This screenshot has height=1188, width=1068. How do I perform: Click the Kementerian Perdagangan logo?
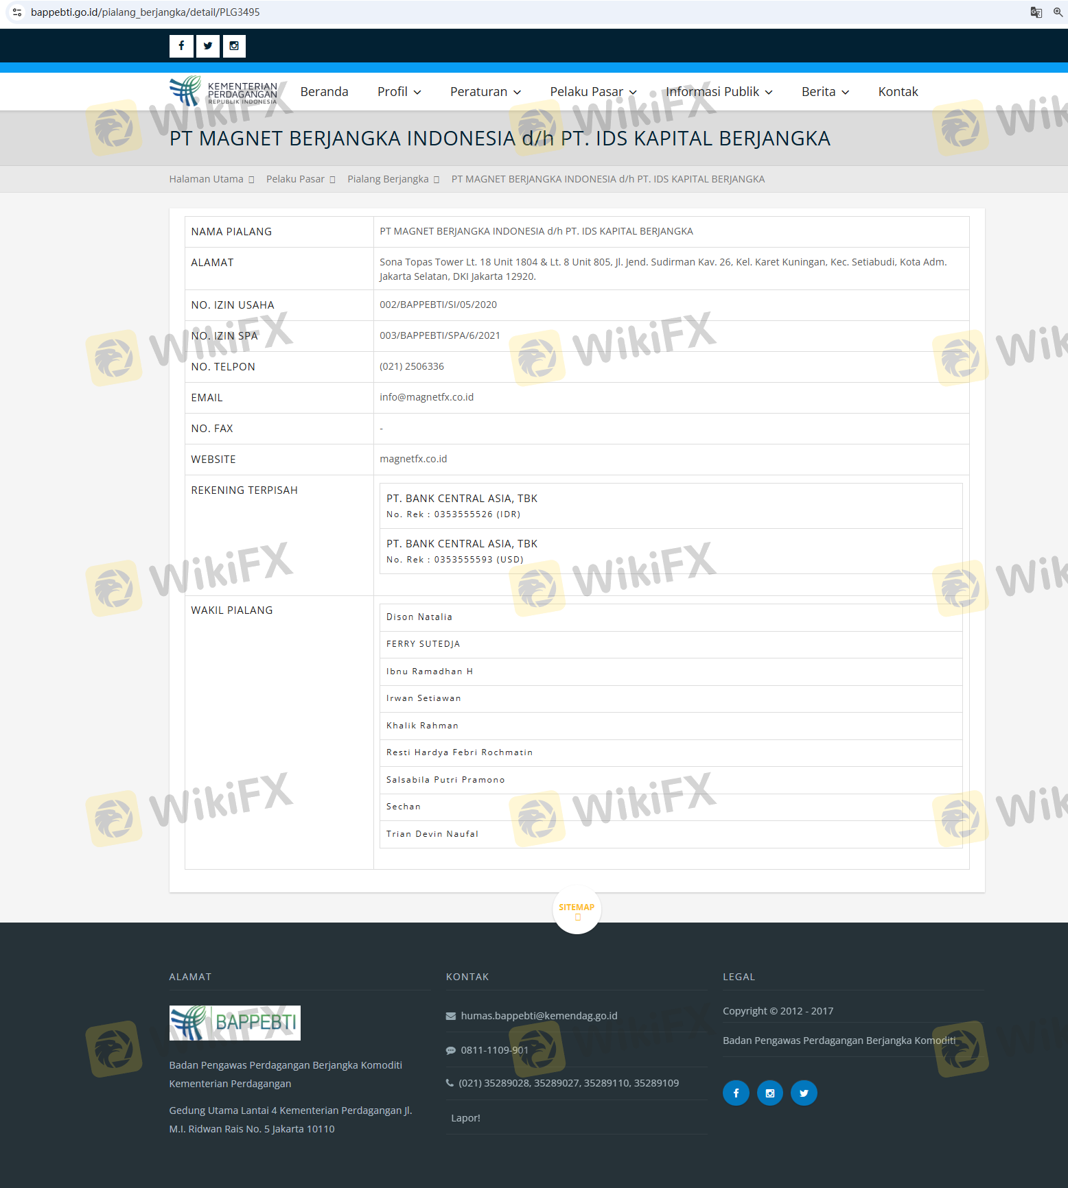pos(224,91)
